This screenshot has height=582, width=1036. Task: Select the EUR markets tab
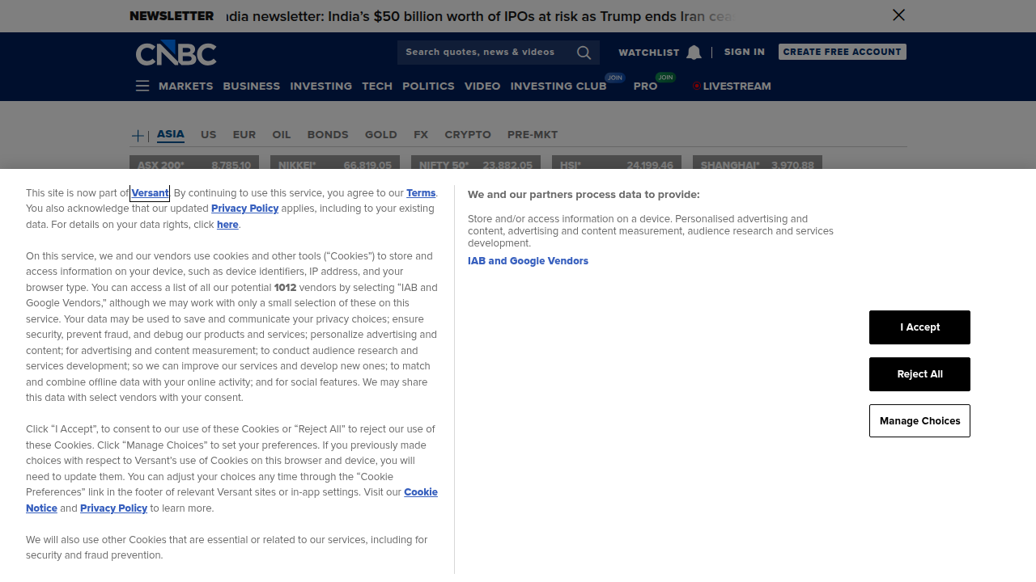click(x=244, y=135)
